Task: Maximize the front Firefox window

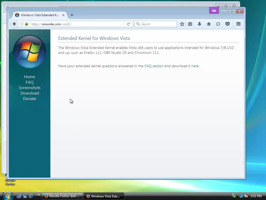Action: 232,11
